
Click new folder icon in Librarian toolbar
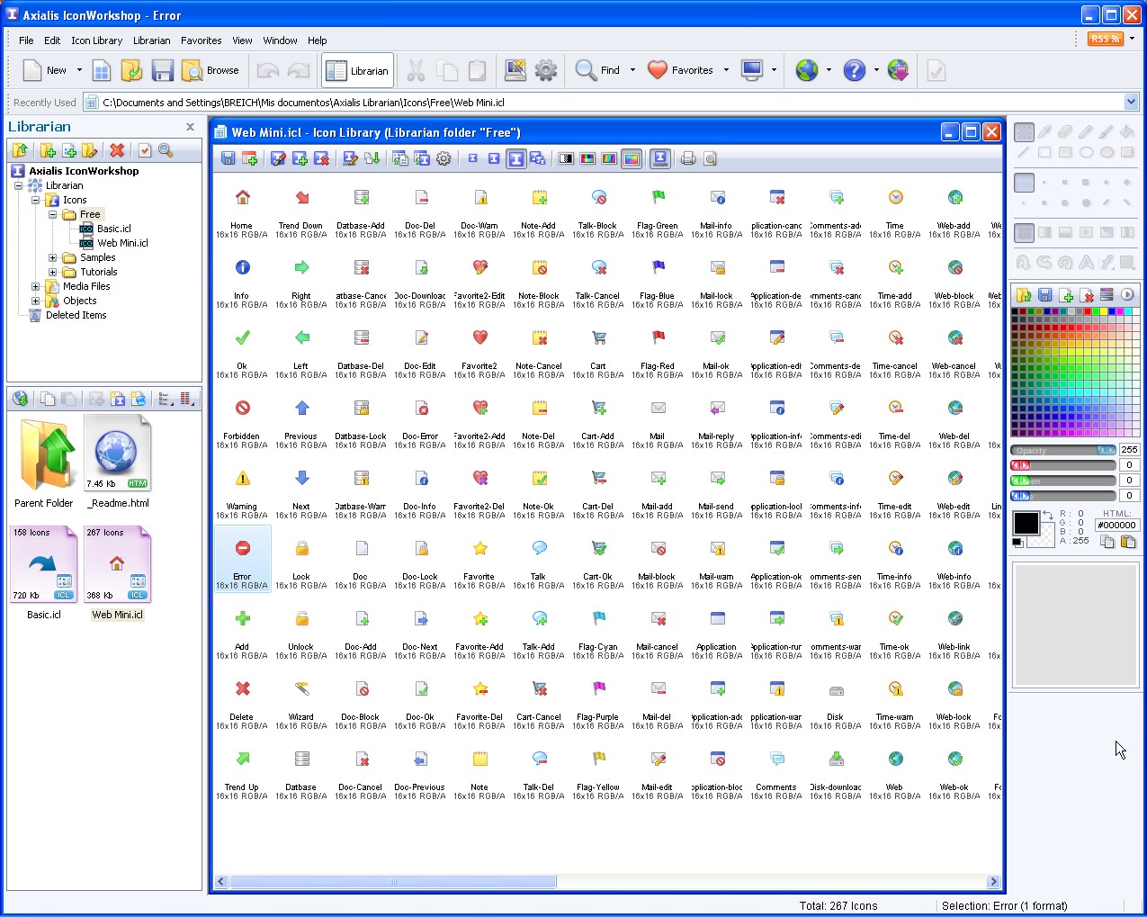coord(48,150)
